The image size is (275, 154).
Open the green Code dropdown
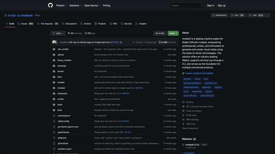173,33
